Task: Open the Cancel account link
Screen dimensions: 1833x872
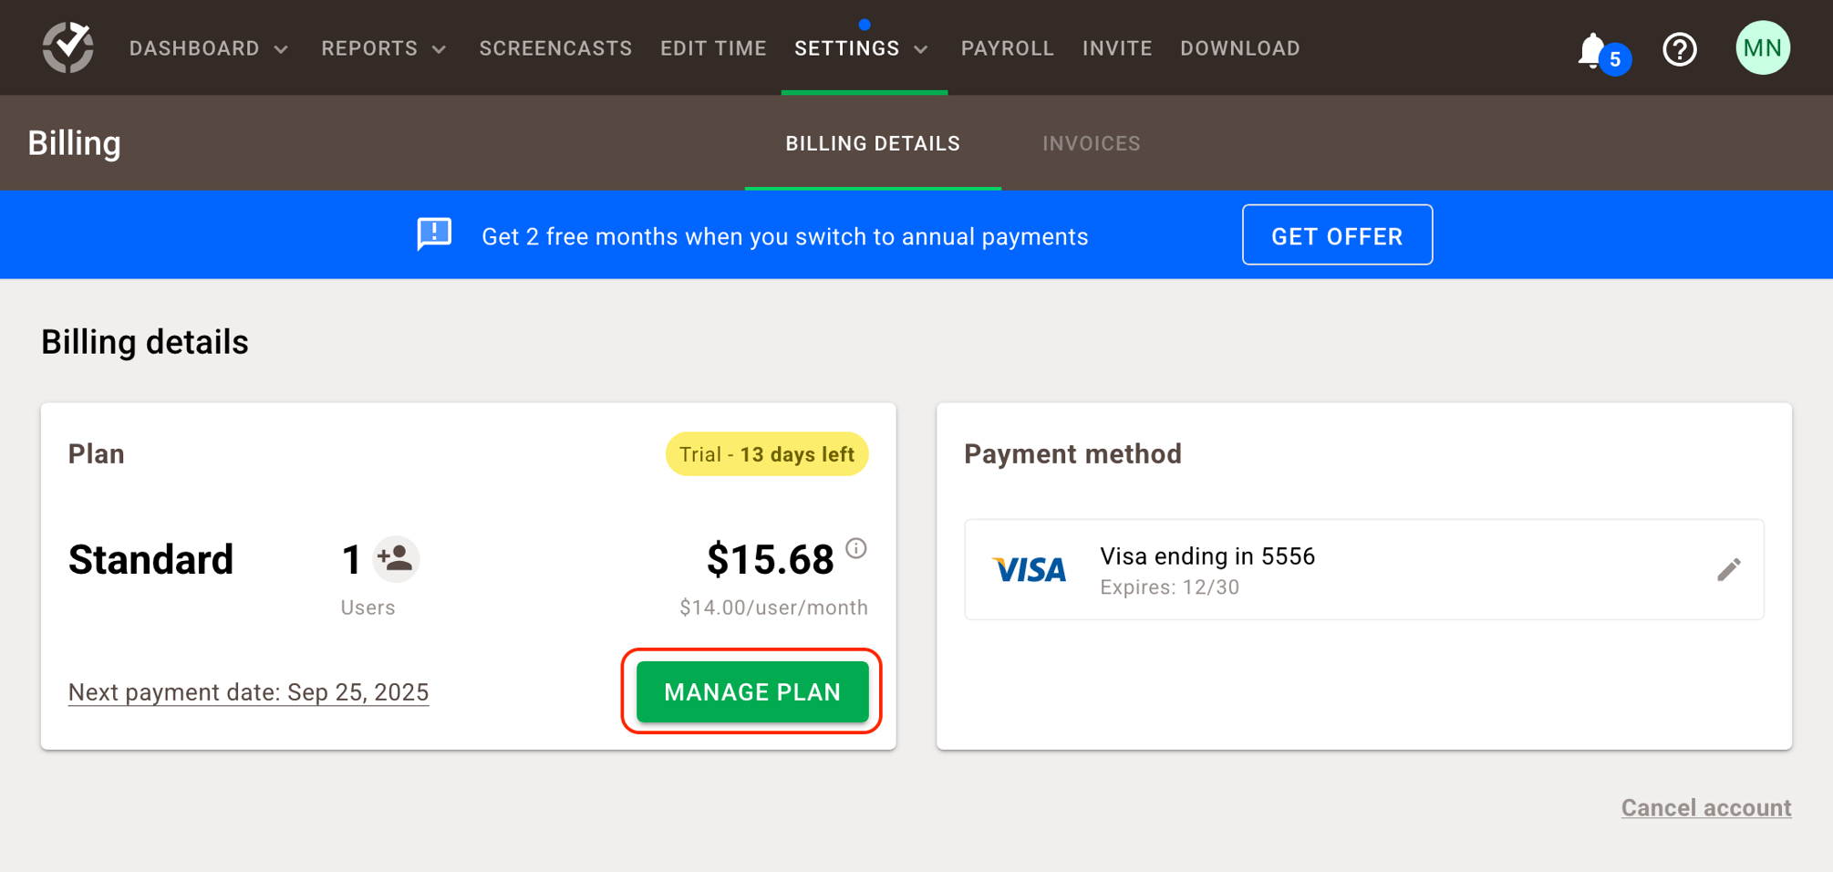Action: [1705, 807]
